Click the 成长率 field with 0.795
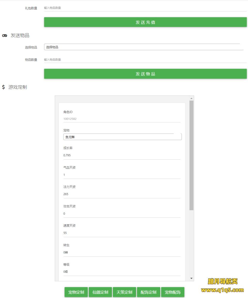The width and height of the screenshot is (248, 298). click(122, 155)
